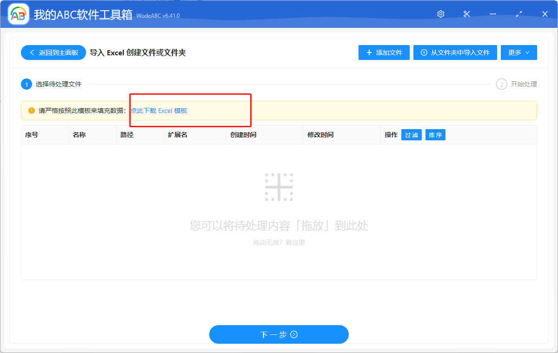The height and width of the screenshot is (353, 558).
Task: Click the chevron inside 更多 button
Action: [528, 52]
